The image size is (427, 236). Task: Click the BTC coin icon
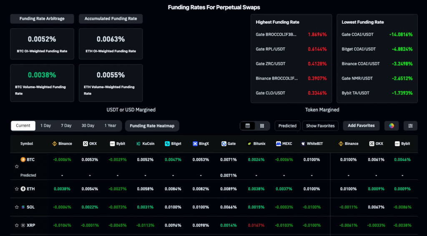pyautogui.click(x=23, y=160)
